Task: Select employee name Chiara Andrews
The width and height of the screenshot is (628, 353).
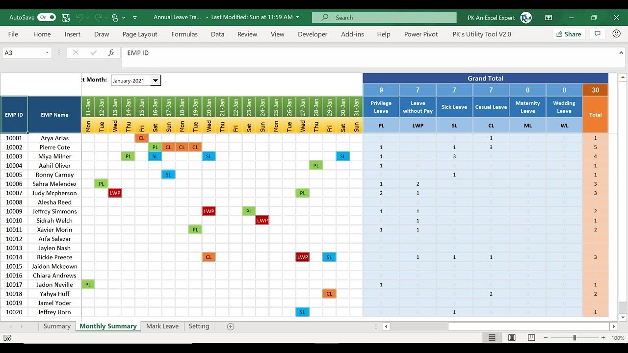Action: point(54,276)
